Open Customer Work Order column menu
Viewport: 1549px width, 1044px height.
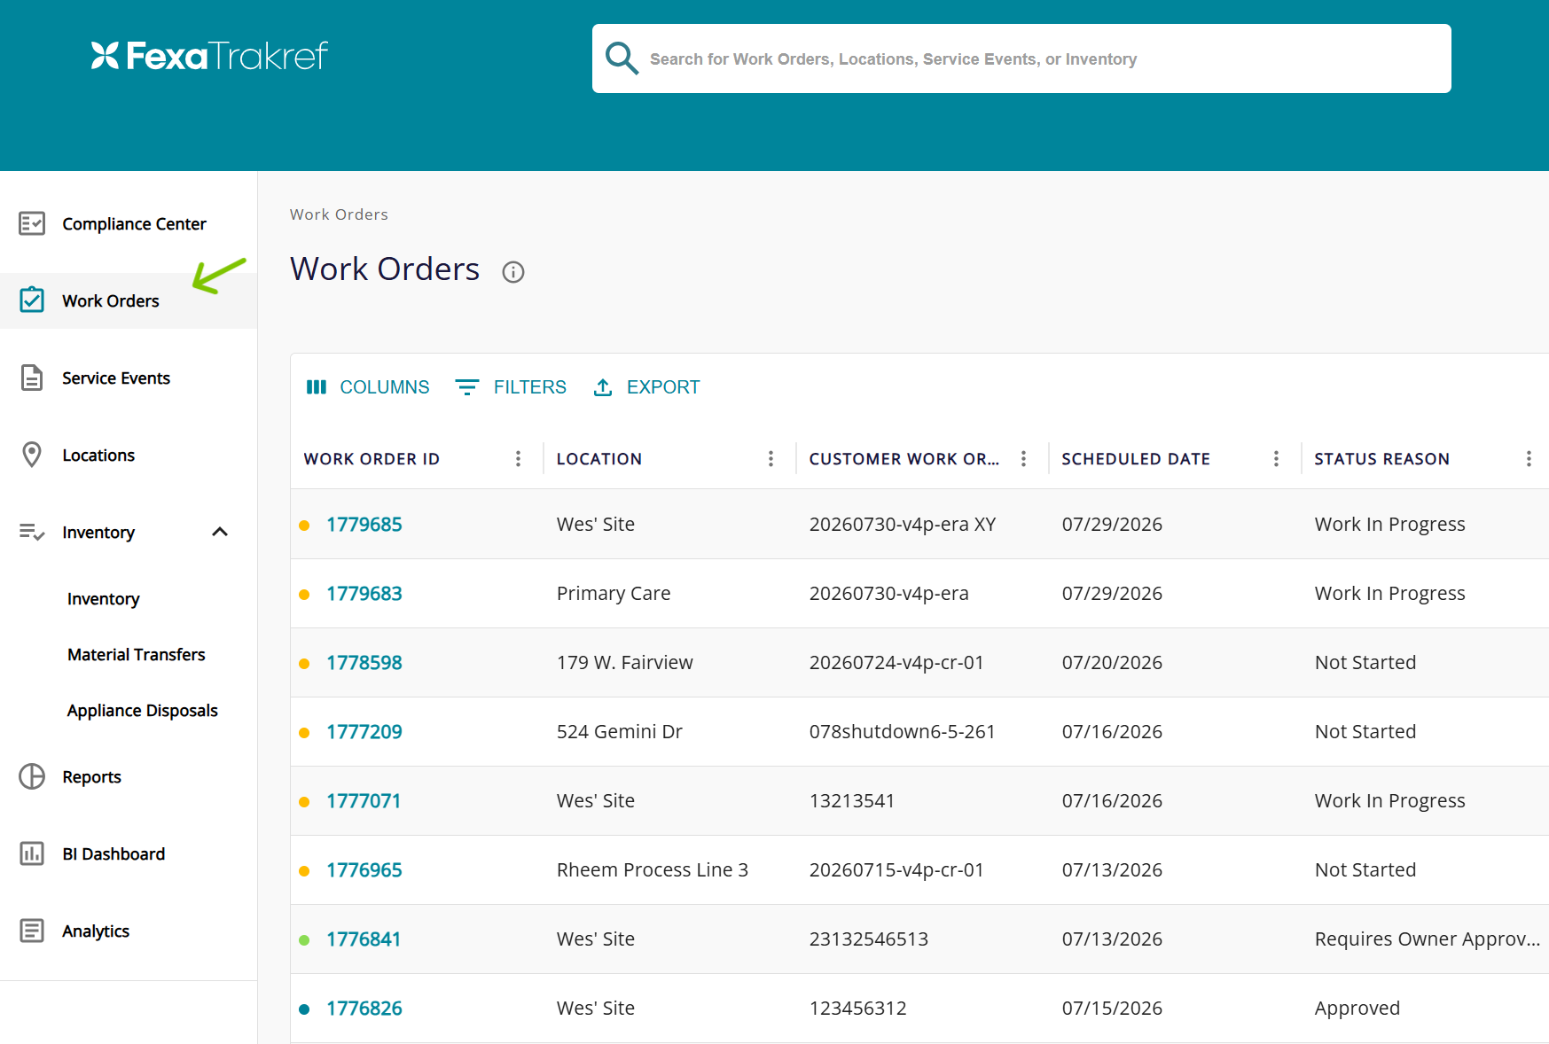click(x=1024, y=458)
